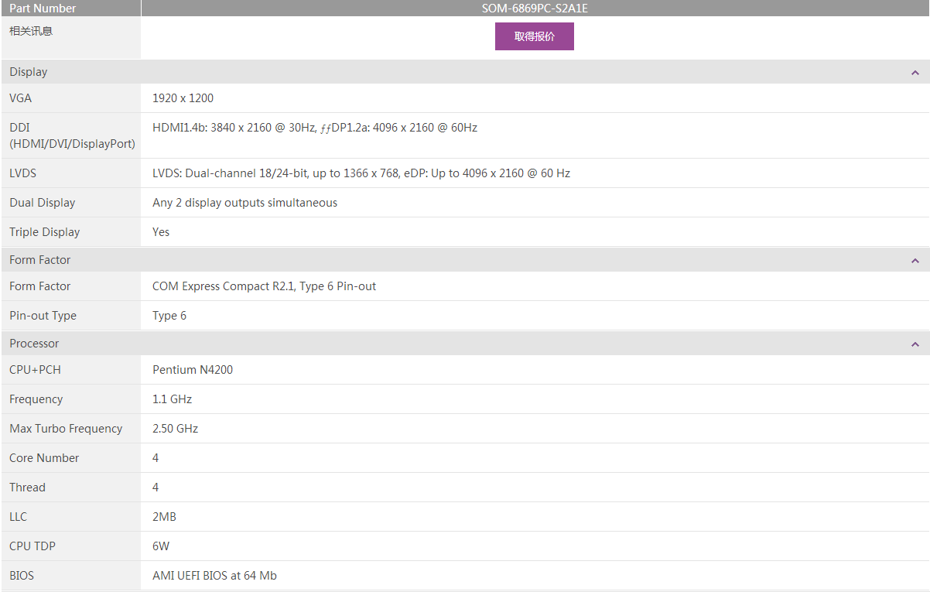Viewport: 930px width, 592px height.
Task: Collapse the Processor section chevron
Action: pyautogui.click(x=915, y=344)
